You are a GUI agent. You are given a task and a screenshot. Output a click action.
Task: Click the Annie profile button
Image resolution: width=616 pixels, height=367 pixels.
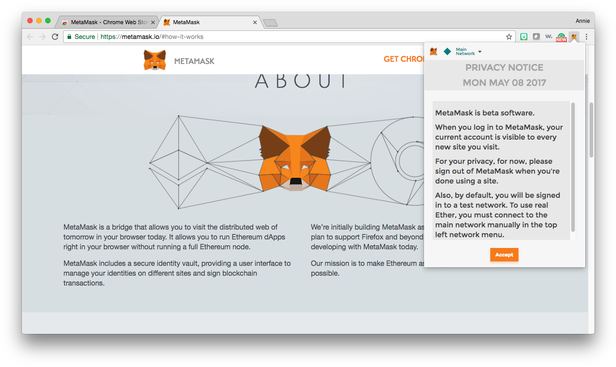pos(582,21)
